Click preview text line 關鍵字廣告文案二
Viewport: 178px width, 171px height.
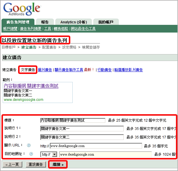[x=18, y=95]
